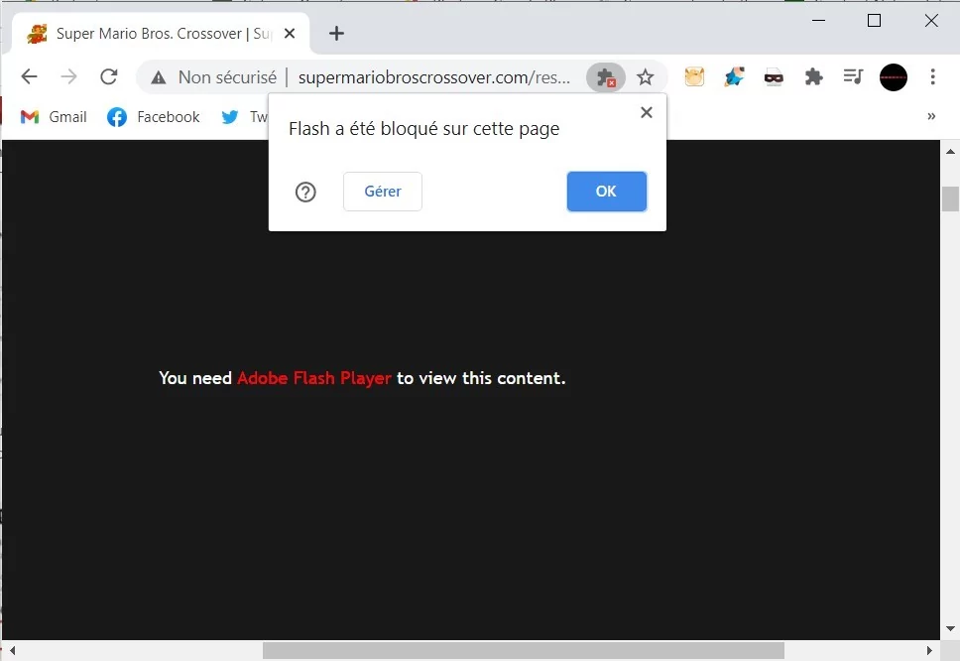The image size is (960, 661).
Task: Click the 'Non sécurisé' warning icon
Action: point(159,77)
